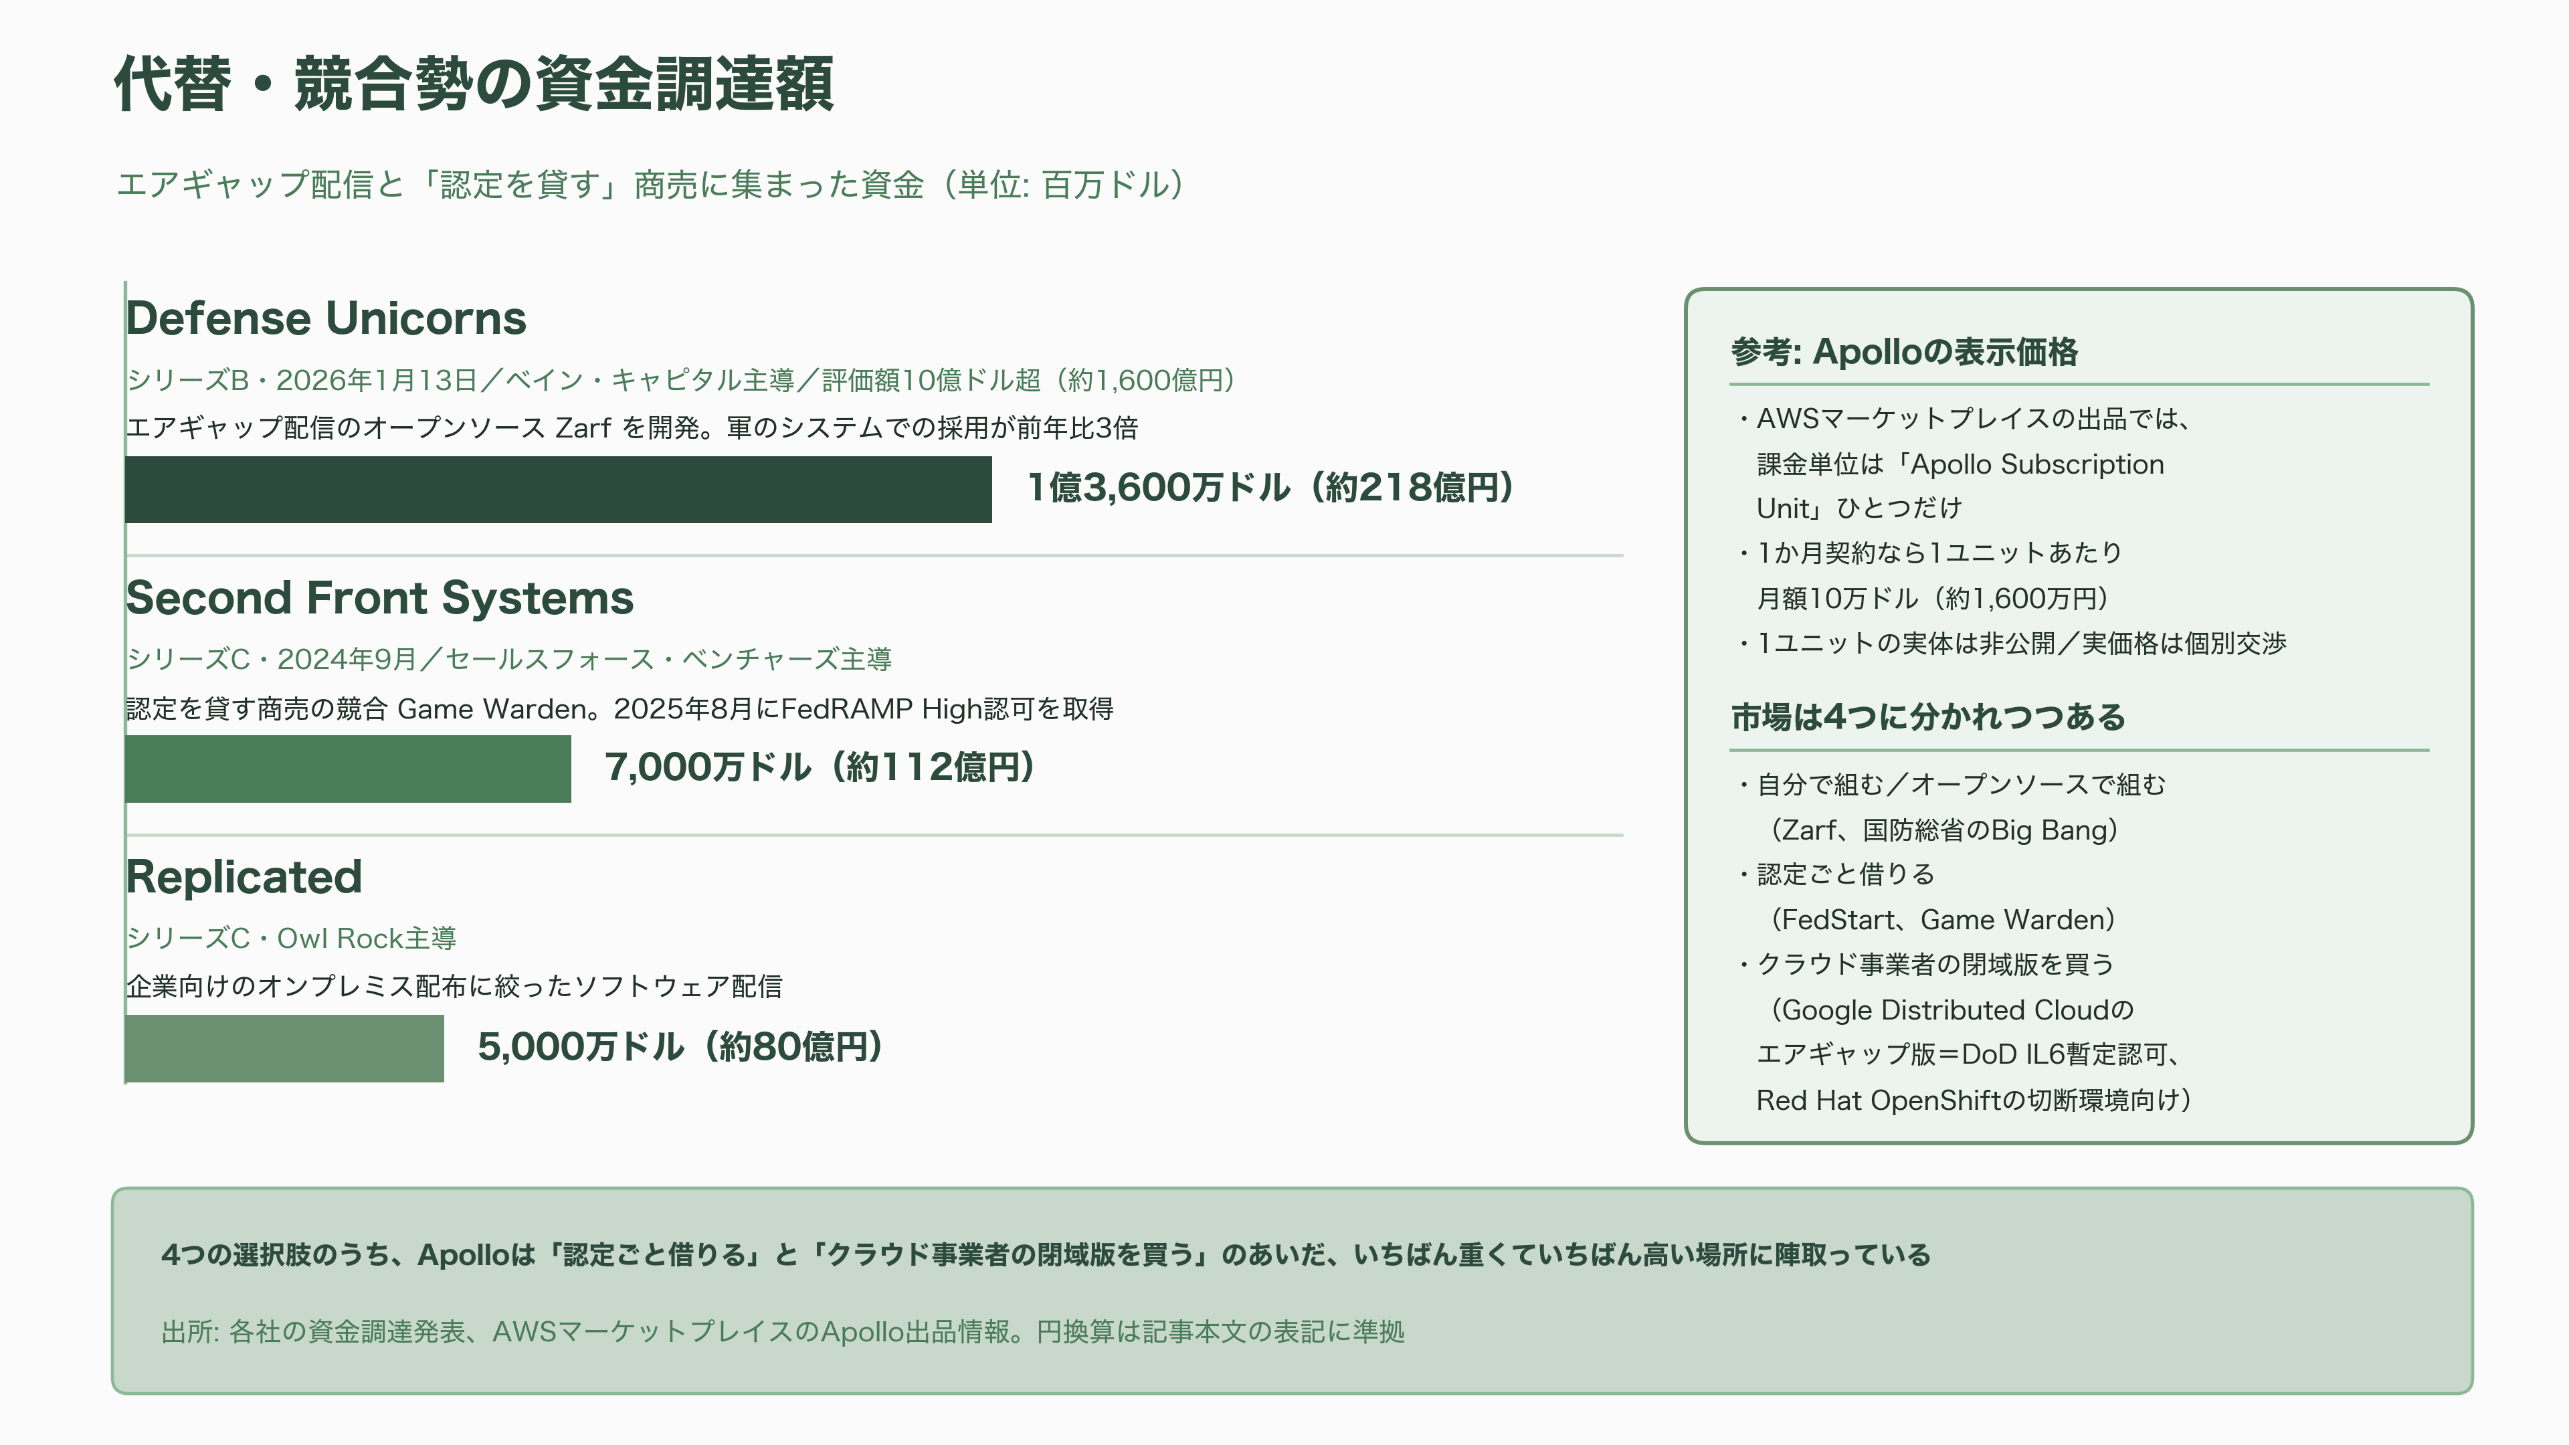Click the green Second Front Systems bar

pos(348,769)
